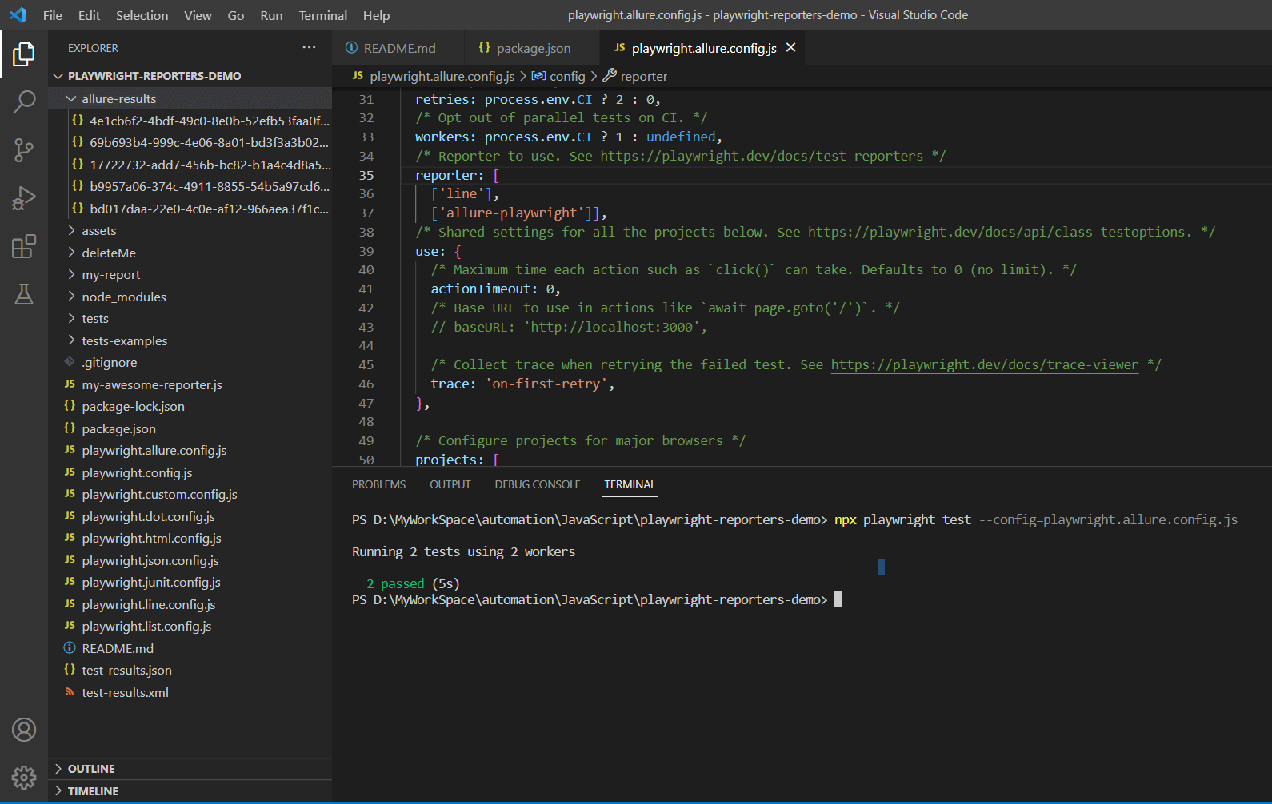Expand the TIMELINE section
1272x804 pixels.
click(x=93, y=791)
